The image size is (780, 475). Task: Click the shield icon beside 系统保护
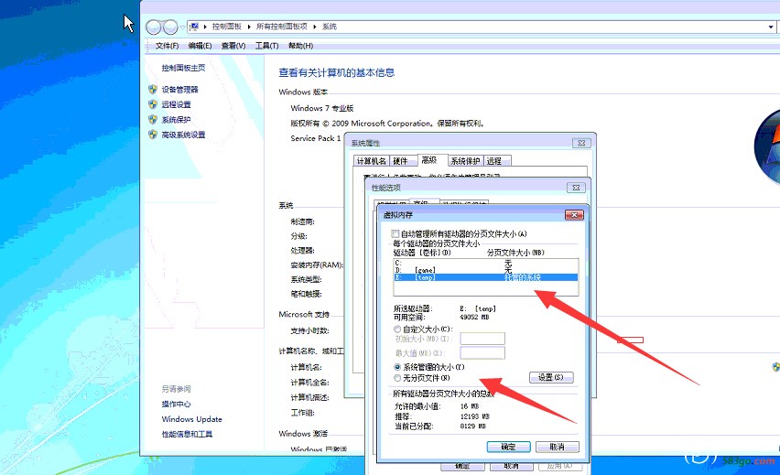153,119
